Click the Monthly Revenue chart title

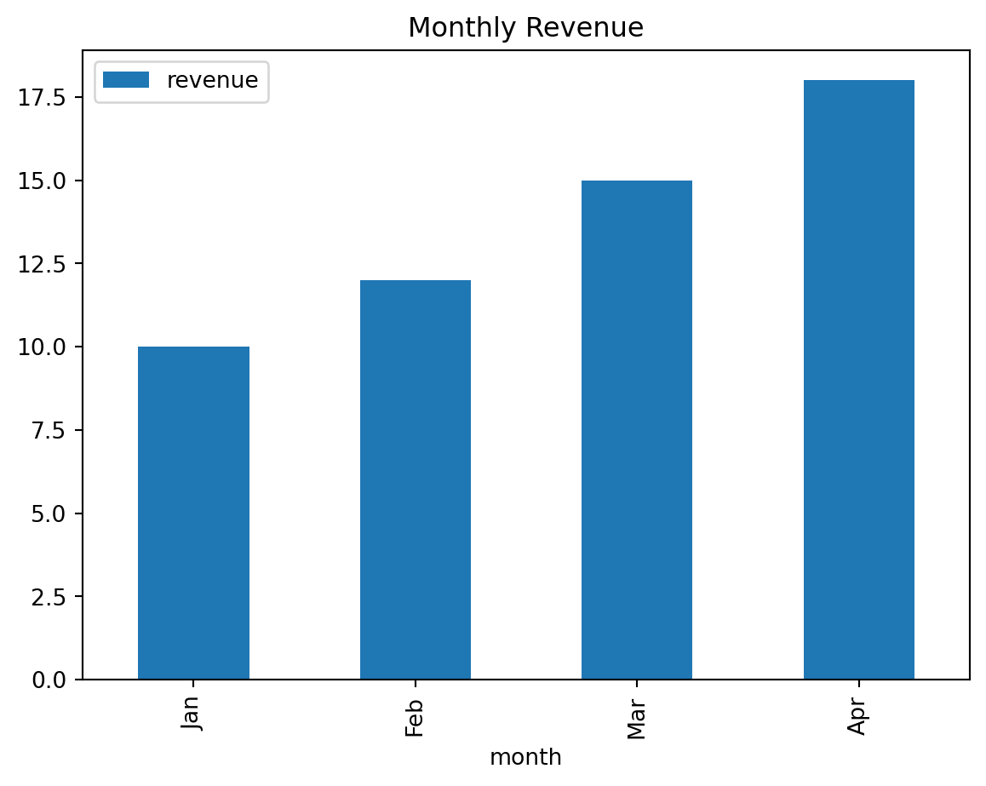(x=525, y=28)
